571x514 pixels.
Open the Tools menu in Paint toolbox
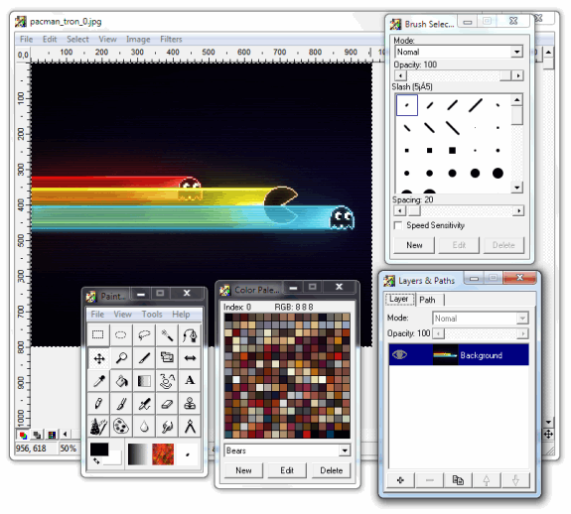click(x=152, y=314)
